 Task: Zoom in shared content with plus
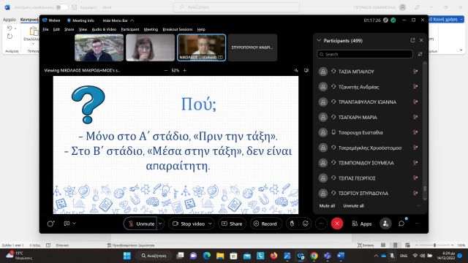185,70
